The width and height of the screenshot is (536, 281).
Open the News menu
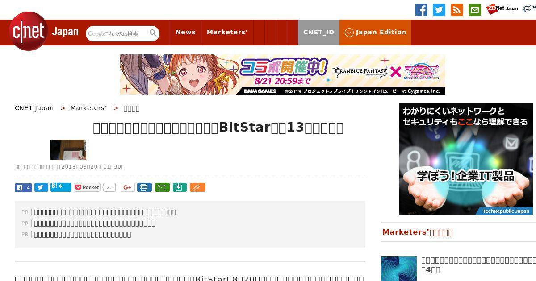click(x=185, y=32)
